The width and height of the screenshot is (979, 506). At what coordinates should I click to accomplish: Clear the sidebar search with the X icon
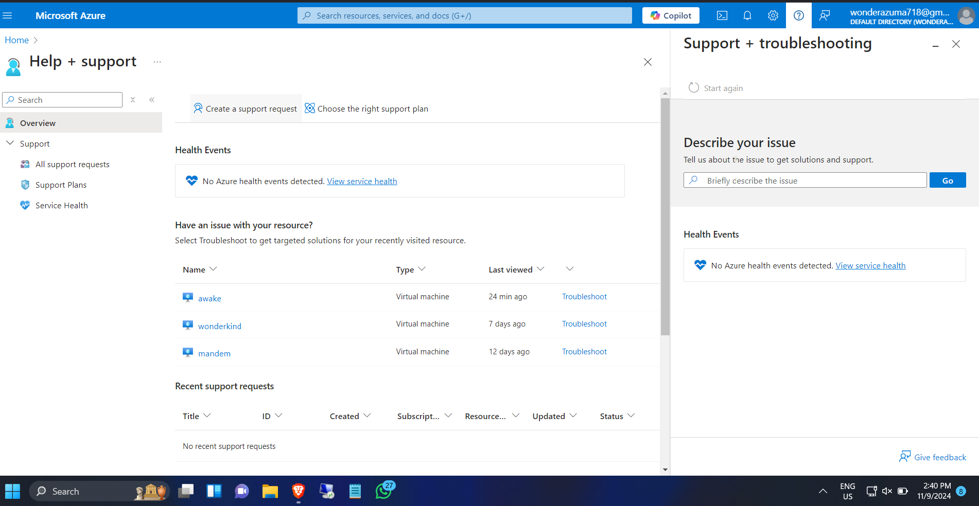(x=133, y=100)
